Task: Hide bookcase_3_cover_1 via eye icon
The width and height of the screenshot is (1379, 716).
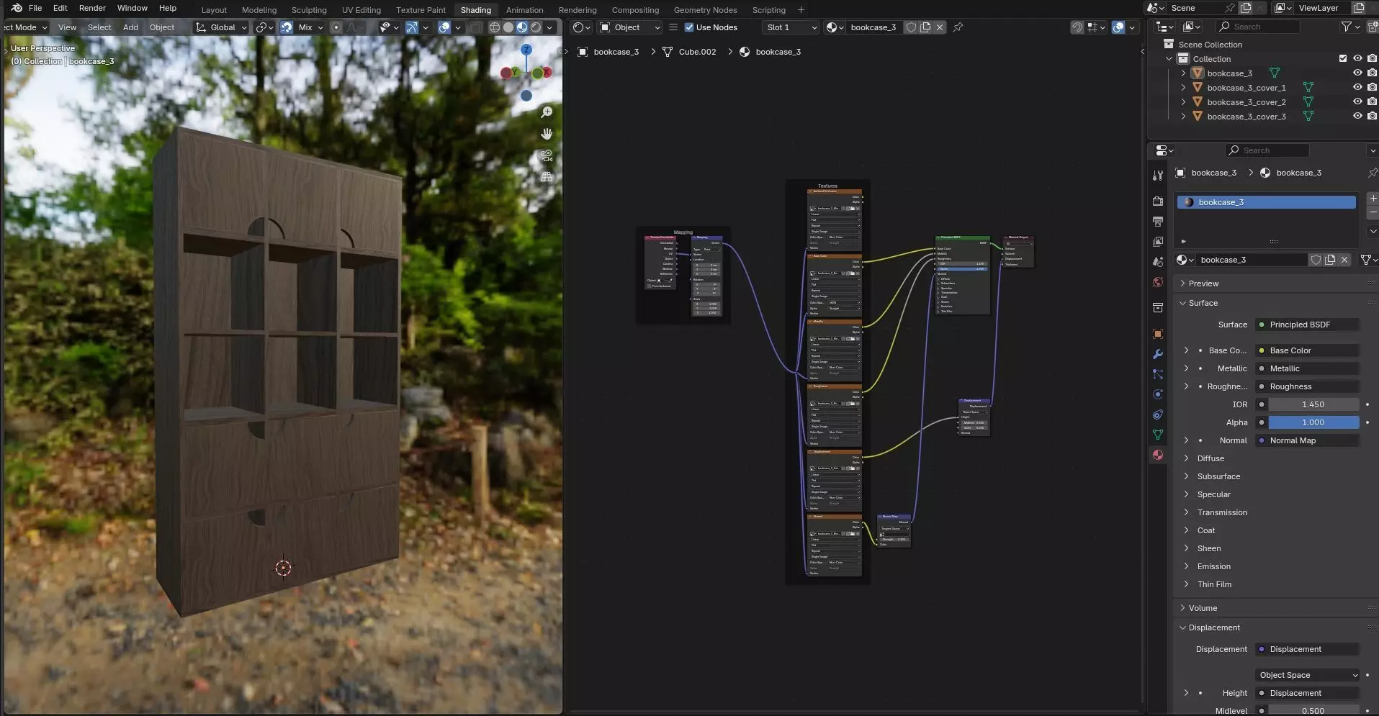Action: [1357, 87]
